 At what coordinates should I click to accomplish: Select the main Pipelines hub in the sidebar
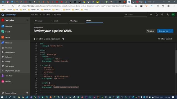pyautogui.click(x=9, y=43)
